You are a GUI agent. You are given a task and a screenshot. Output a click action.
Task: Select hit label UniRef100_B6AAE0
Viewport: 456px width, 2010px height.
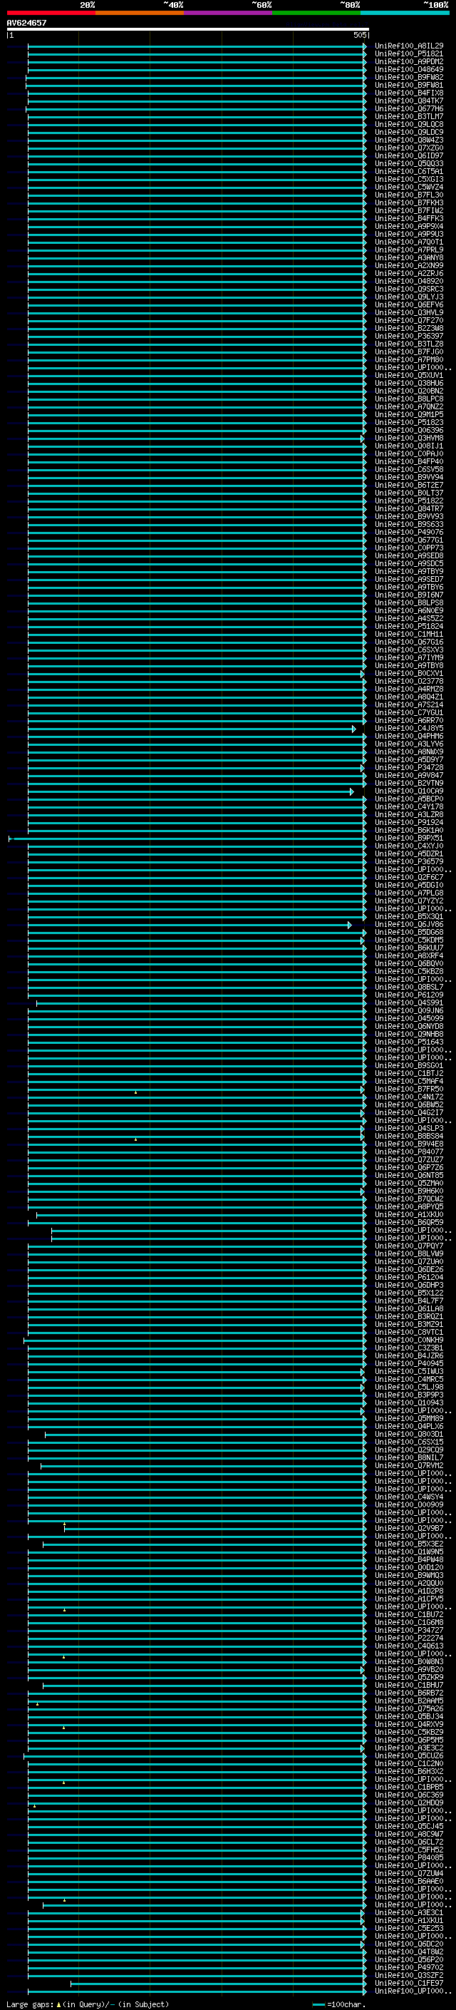pos(409,1882)
